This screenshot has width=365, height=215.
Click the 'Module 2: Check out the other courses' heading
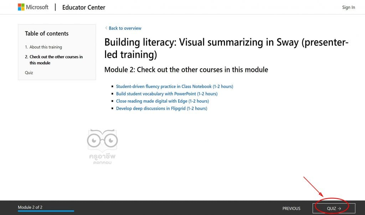tap(186, 70)
